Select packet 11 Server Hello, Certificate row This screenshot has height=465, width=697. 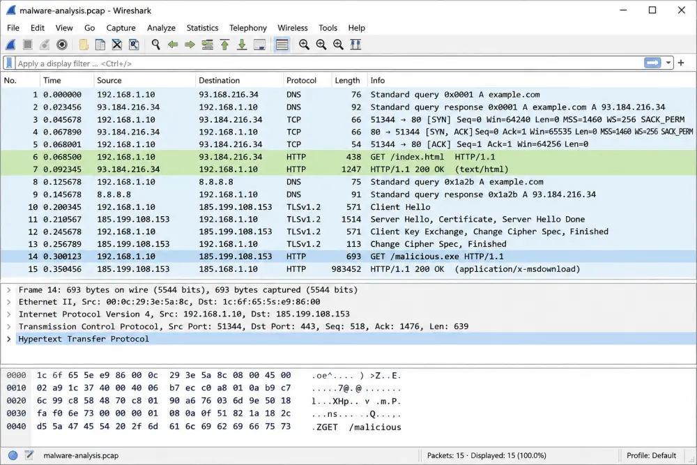[348, 219]
